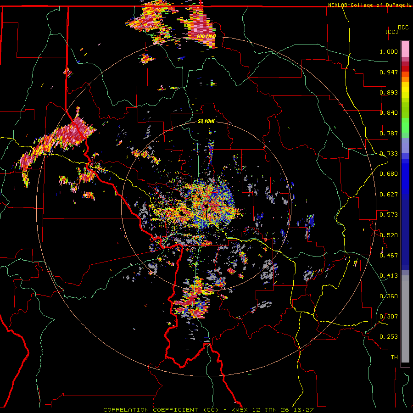
Task: Click the 0.733 scale value
Action: pos(389,154)
